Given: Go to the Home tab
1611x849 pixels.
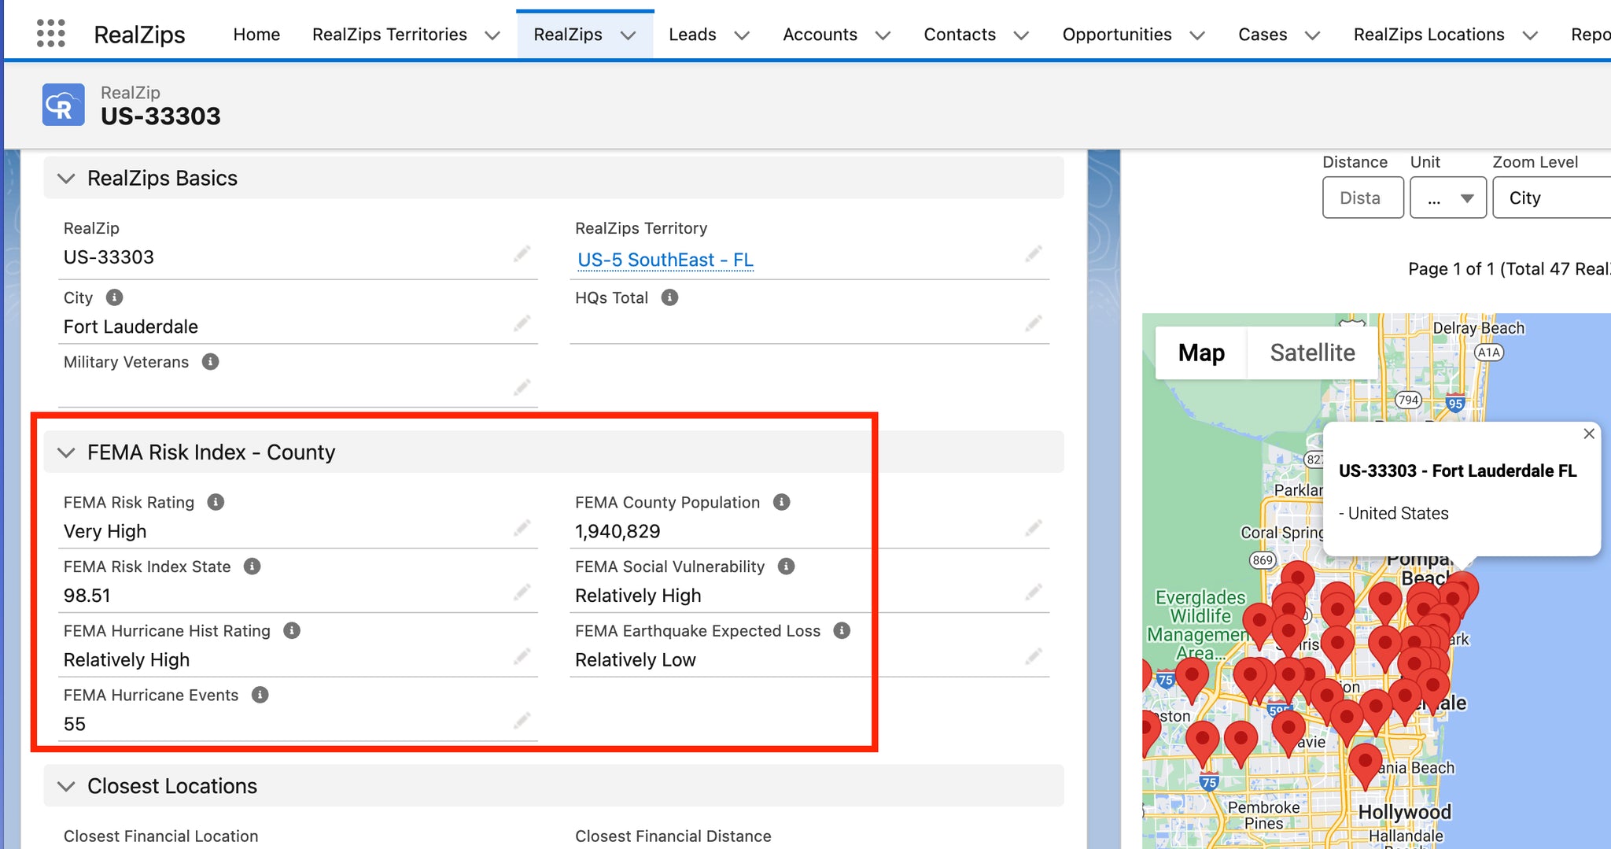Looking at the screenshot, I should pos(256,35).
